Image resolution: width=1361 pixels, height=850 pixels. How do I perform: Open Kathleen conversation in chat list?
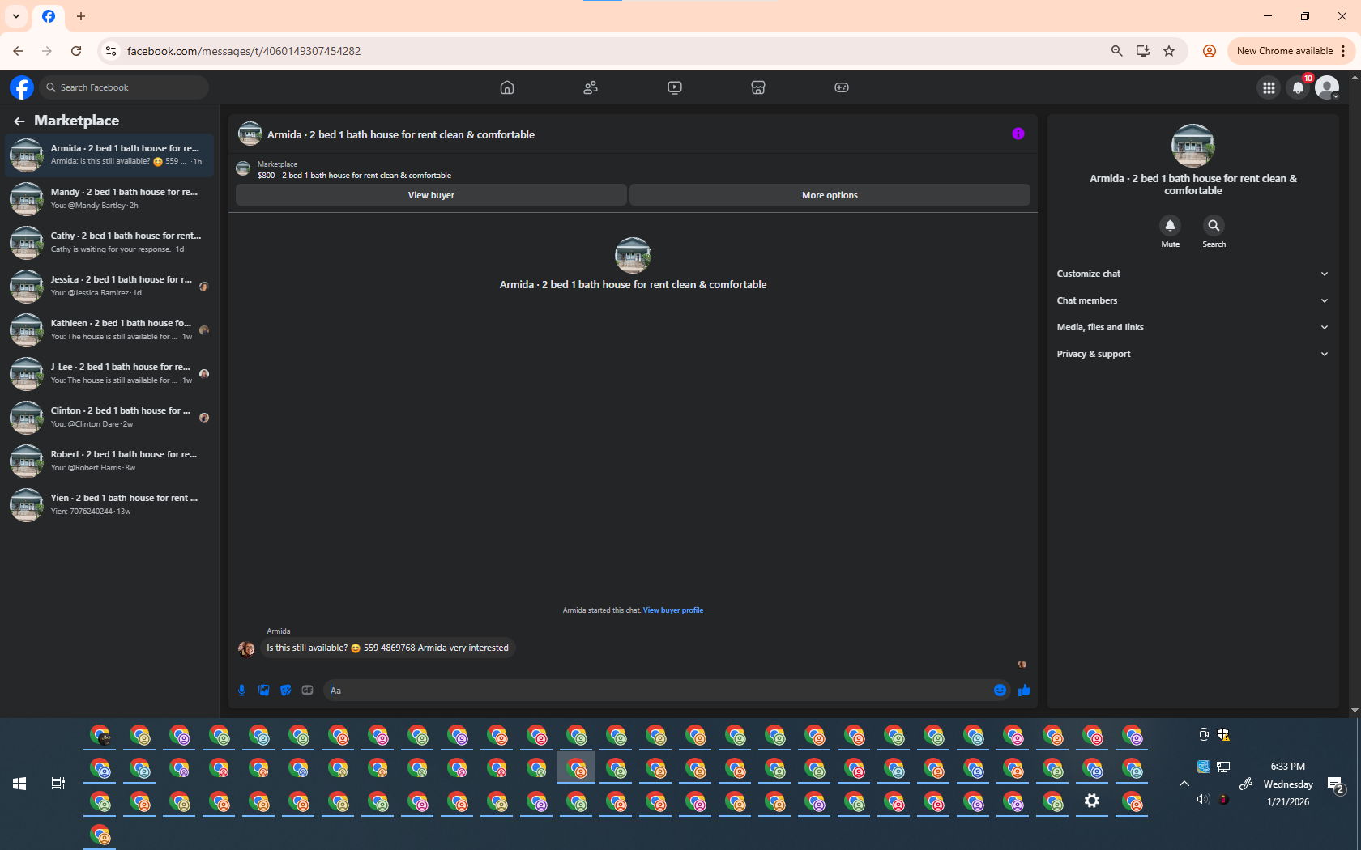coord(109,329)
